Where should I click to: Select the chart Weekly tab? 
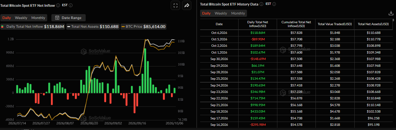(x=21, y=18)
